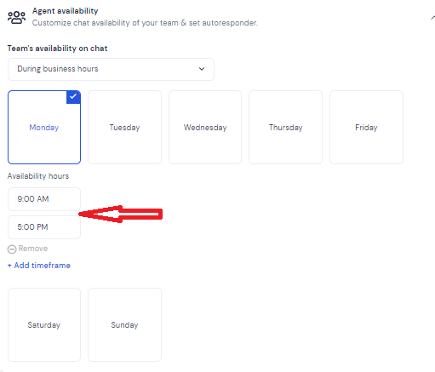Select the Wednesday day card
Screen dimensions: 435x372
205,127
